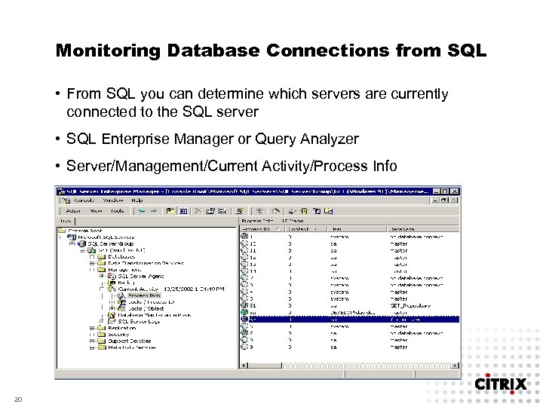Expand the Data Transformation Services folder

tap(92, 263)
